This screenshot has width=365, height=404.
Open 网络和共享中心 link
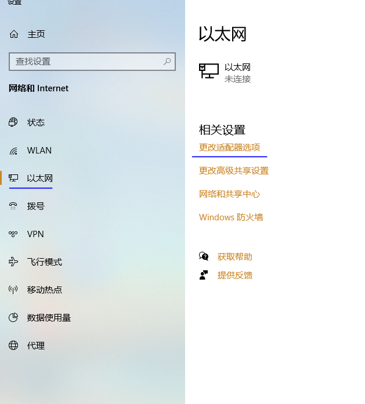[x=229, y=194]
